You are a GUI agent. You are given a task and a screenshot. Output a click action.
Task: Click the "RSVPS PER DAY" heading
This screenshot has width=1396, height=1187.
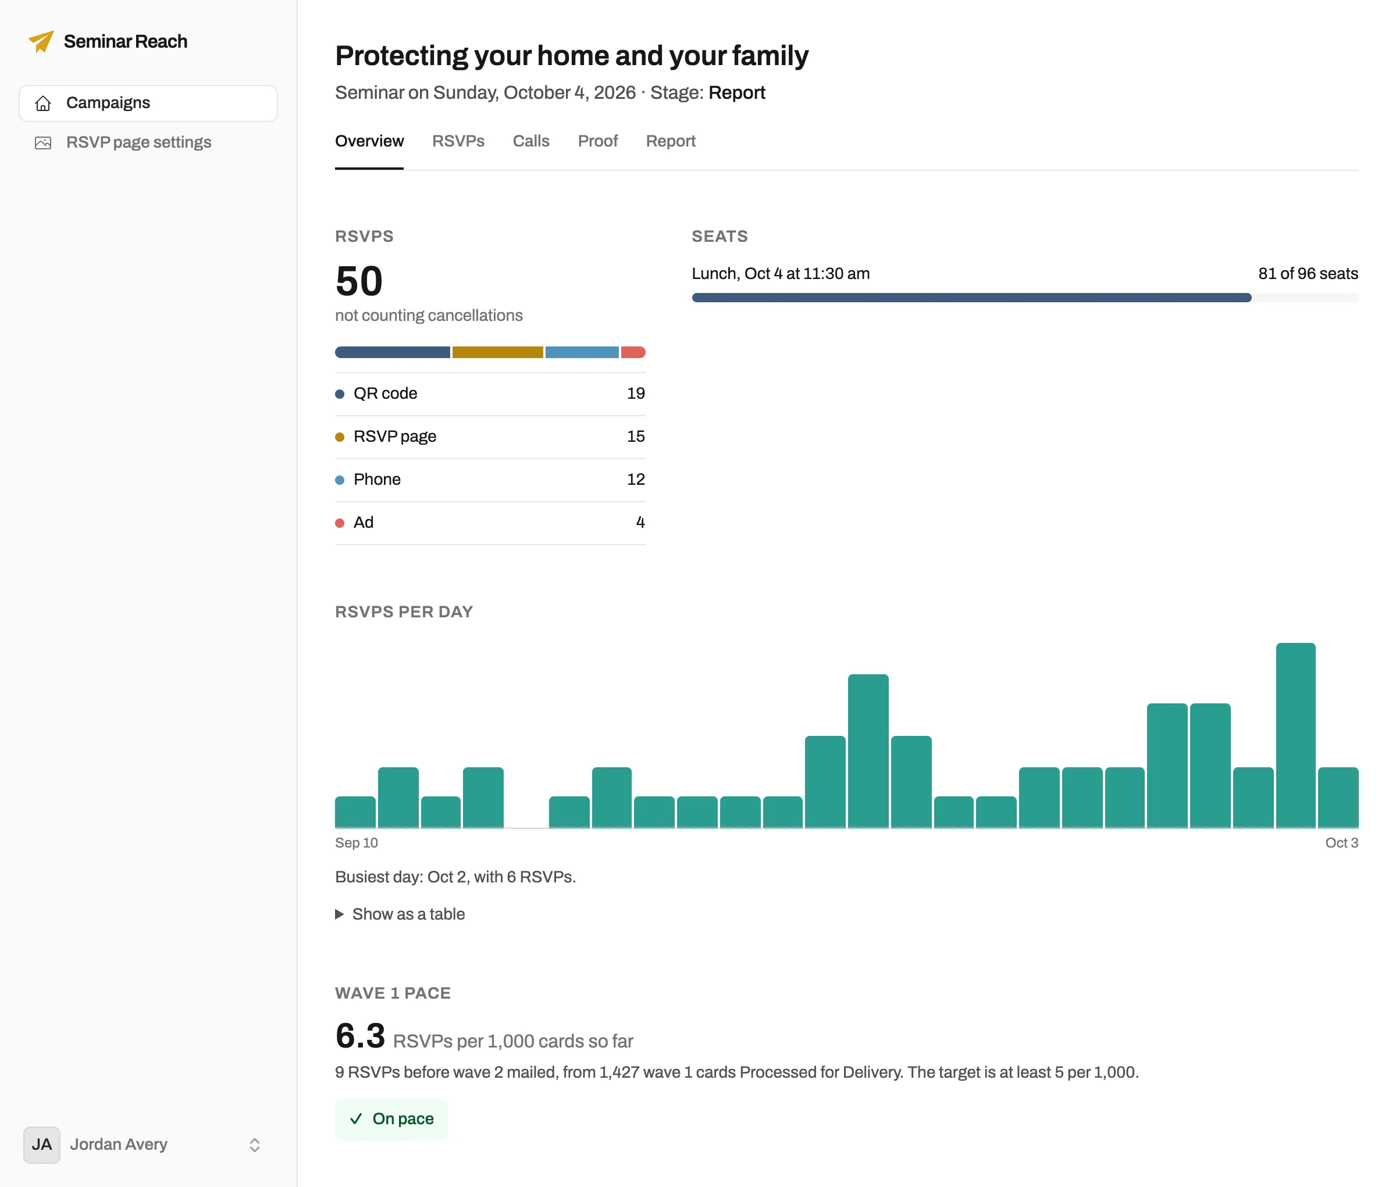pos(404,612)
